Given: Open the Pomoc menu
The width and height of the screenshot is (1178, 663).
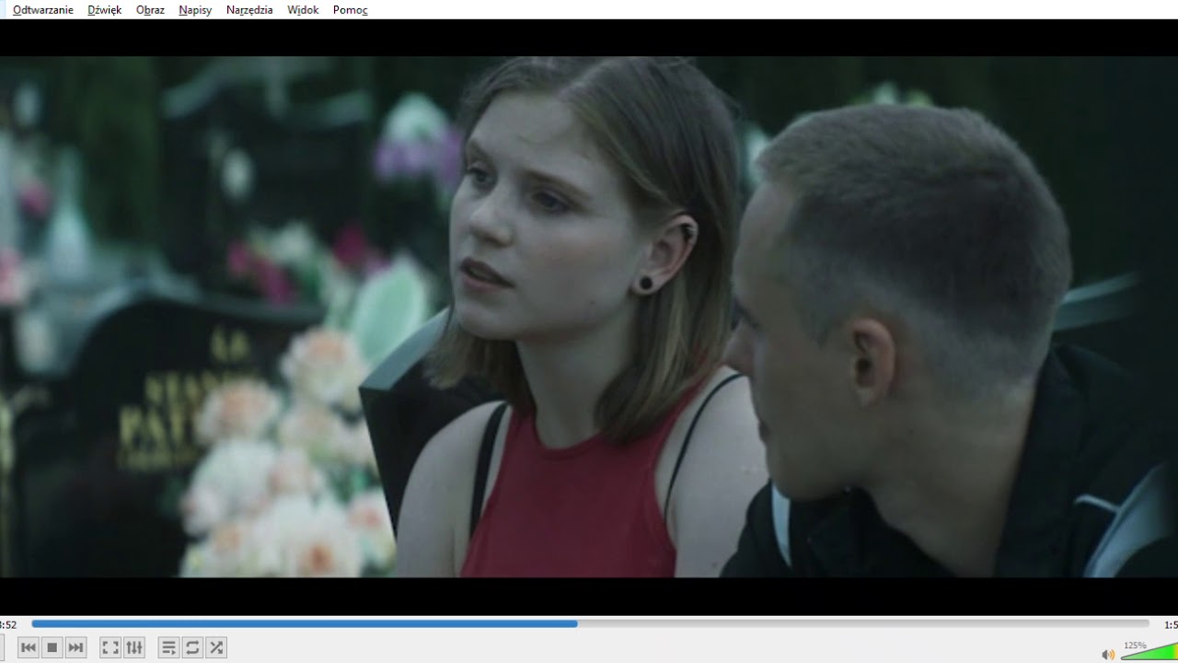Looking at the screenshot, I should click(x=350, y=10).
